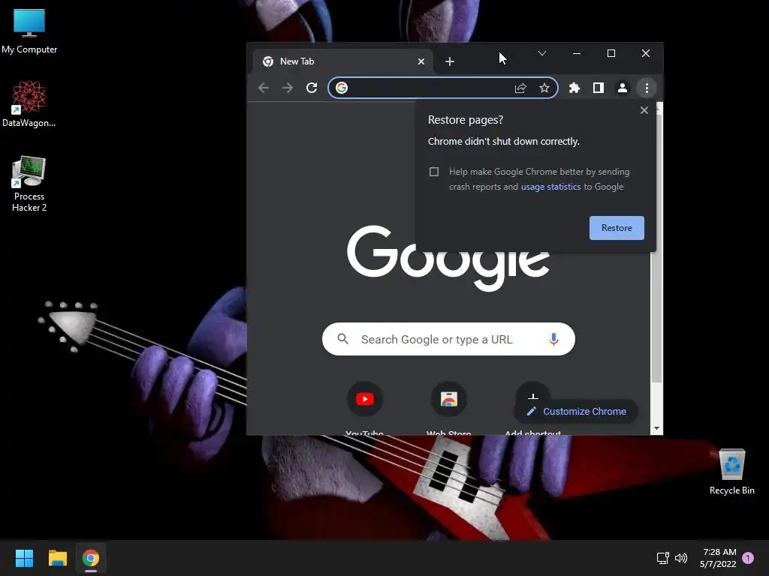Open the Chrome three-dot menu
769x576 pixels.
[x=647, y=88]
